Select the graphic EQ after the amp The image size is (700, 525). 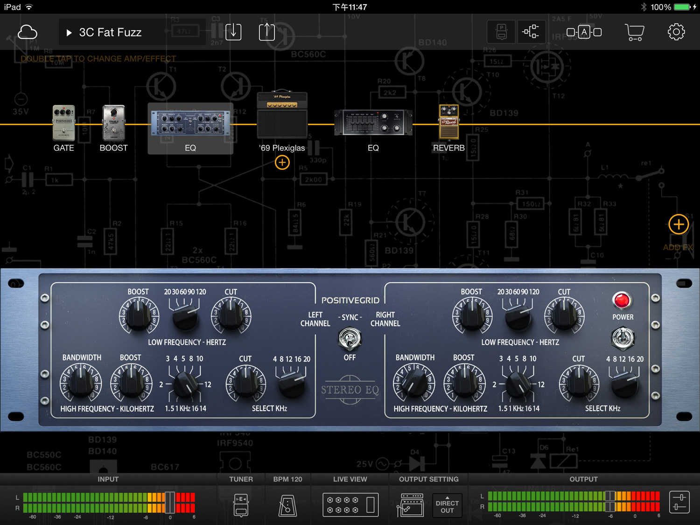pyautogui.click(x=373, y=122)
